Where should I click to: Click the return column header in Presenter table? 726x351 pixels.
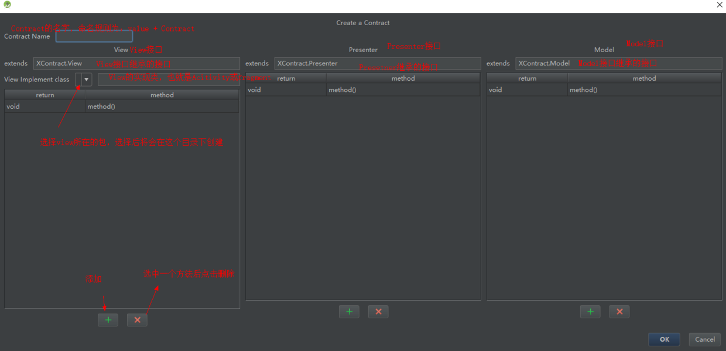pos(286,78)
